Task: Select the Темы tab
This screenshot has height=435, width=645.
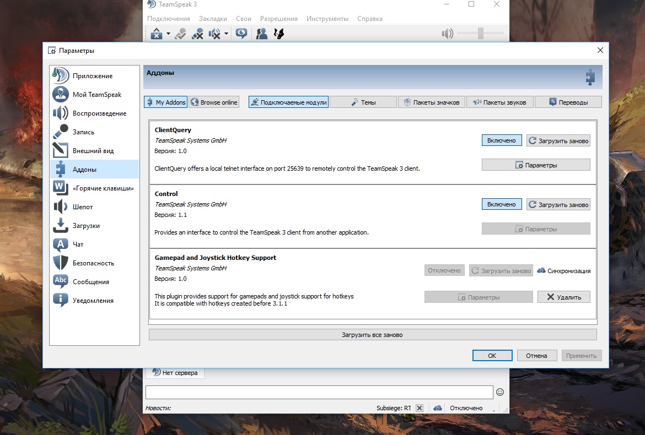Action: [x=363, y=102]
